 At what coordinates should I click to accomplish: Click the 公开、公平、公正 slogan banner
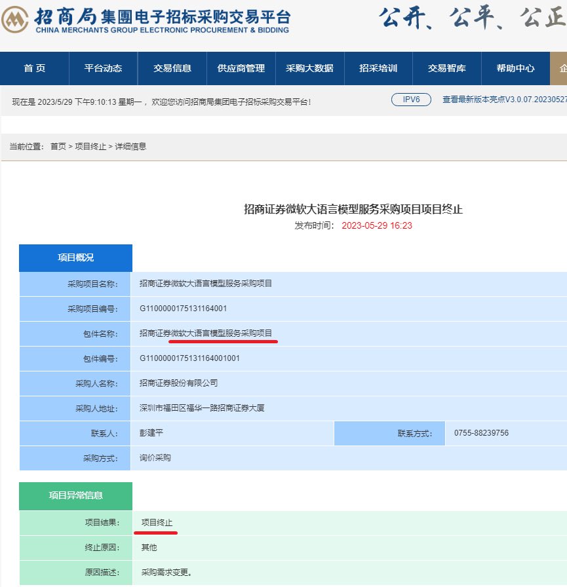[473, 18]
